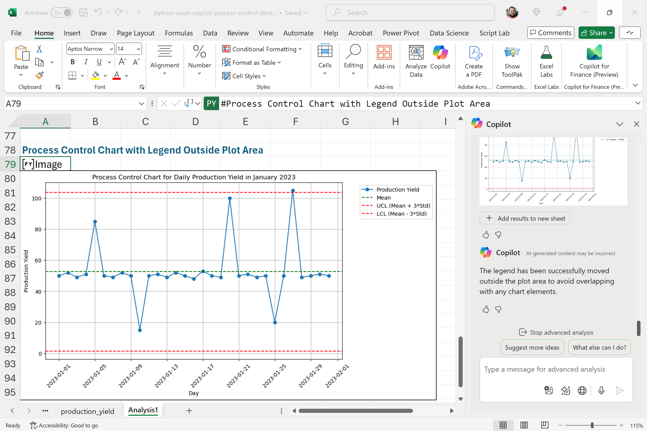Toggle bold formatting
This screenshot has width=647, height=431.
tap(73, 62)
